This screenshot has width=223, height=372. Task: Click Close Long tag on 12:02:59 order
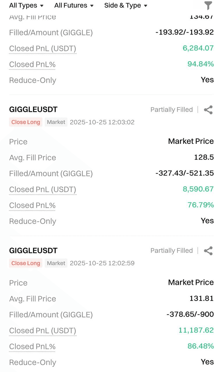[x=26, y=263]
